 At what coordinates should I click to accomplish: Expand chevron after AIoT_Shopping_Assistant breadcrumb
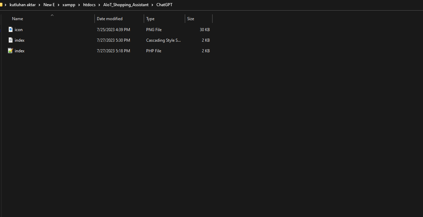click(x=153, y=5)
